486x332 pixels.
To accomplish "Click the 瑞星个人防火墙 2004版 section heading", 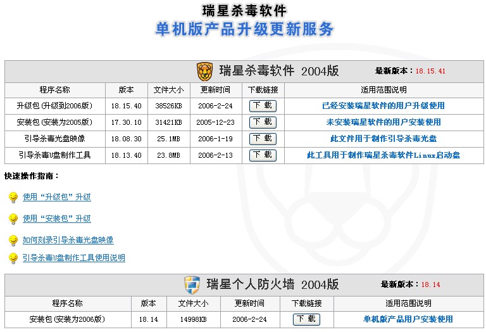I will click(273, 284).
